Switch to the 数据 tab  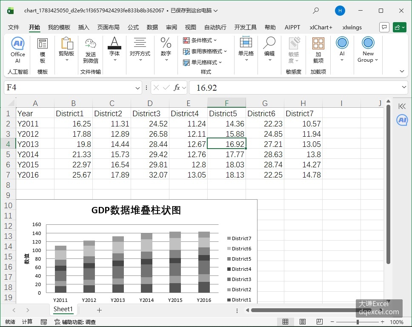(152, 27)
